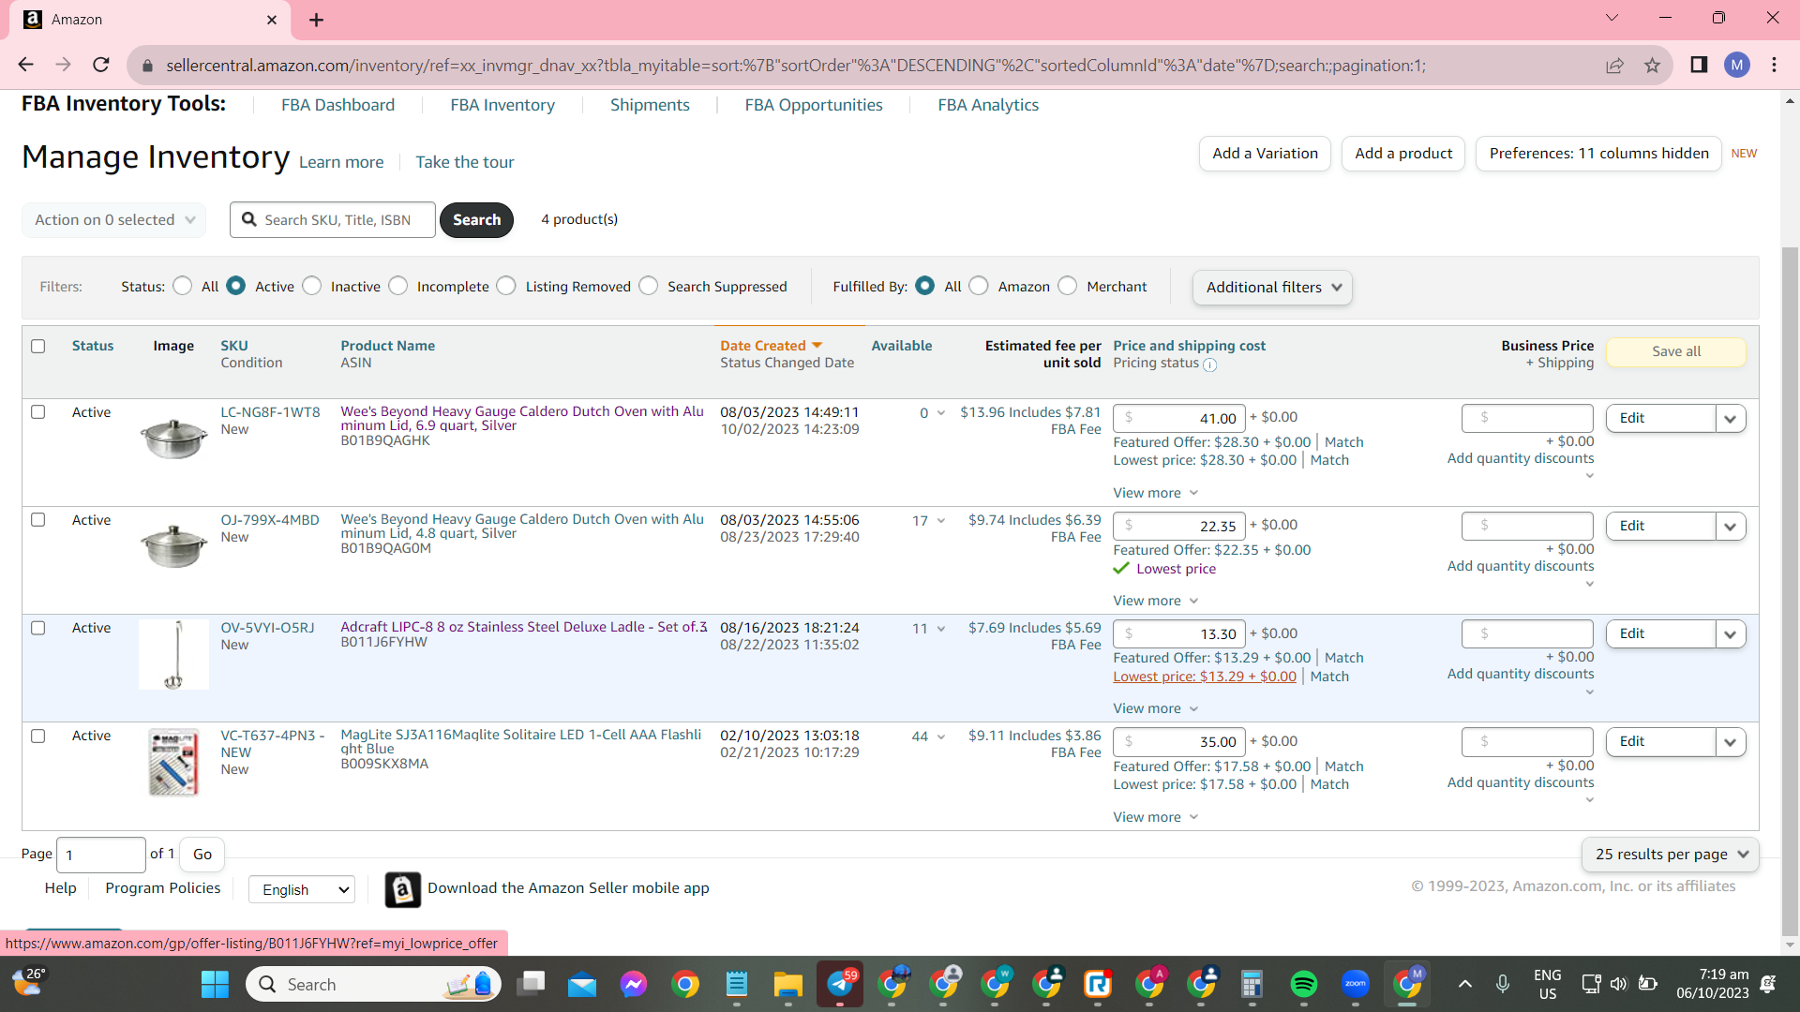Screen dimensions: 1800x1012
Task: Open the Windows Start menu
Action: click(x=215, y=984)
